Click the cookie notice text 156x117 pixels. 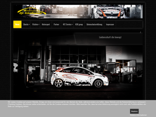coord(77,104)
